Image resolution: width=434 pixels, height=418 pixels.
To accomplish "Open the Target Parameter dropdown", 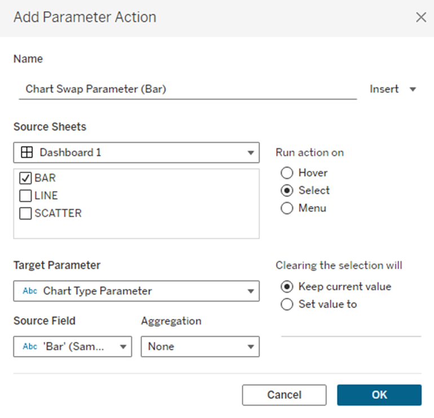I will (x=136, y=291).
